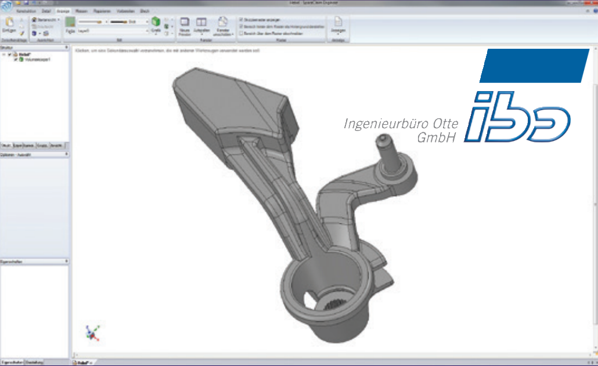This screenshot has height=366, width=598.
Task: Click the Farbe color swatch
Action: (70, 23)
